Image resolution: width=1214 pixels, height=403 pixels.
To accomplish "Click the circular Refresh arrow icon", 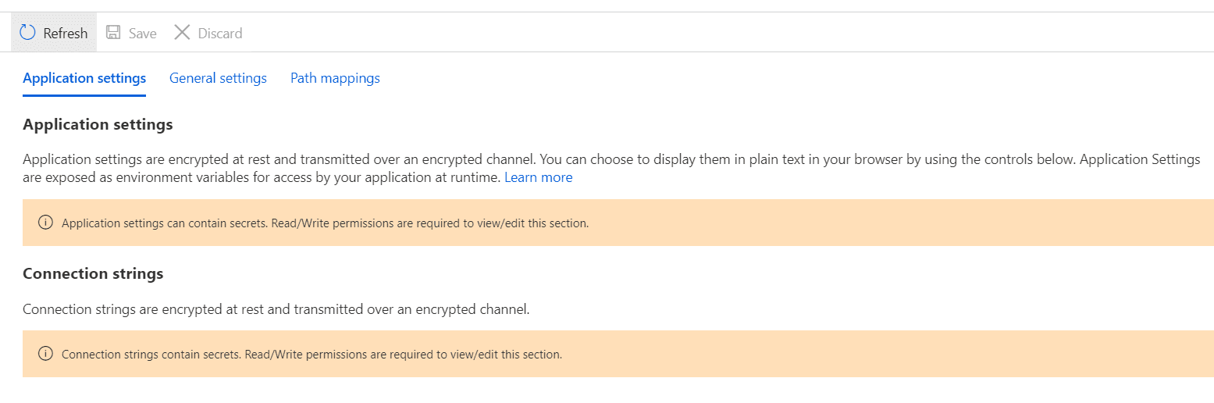I will coord(28,33).
